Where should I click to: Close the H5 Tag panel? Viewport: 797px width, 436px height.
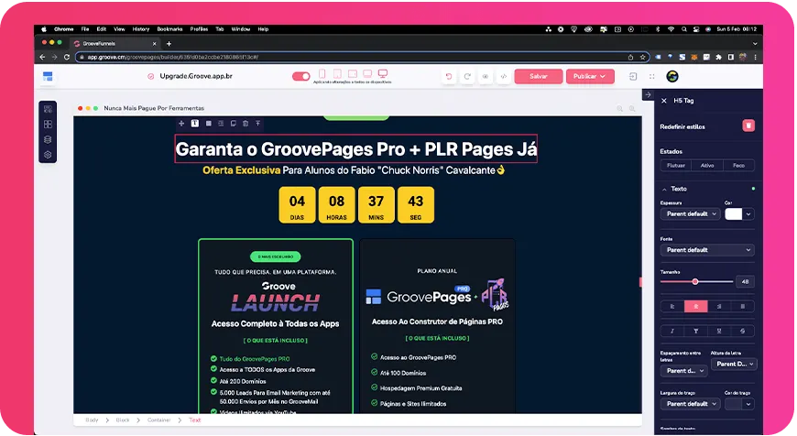point(664,101)
